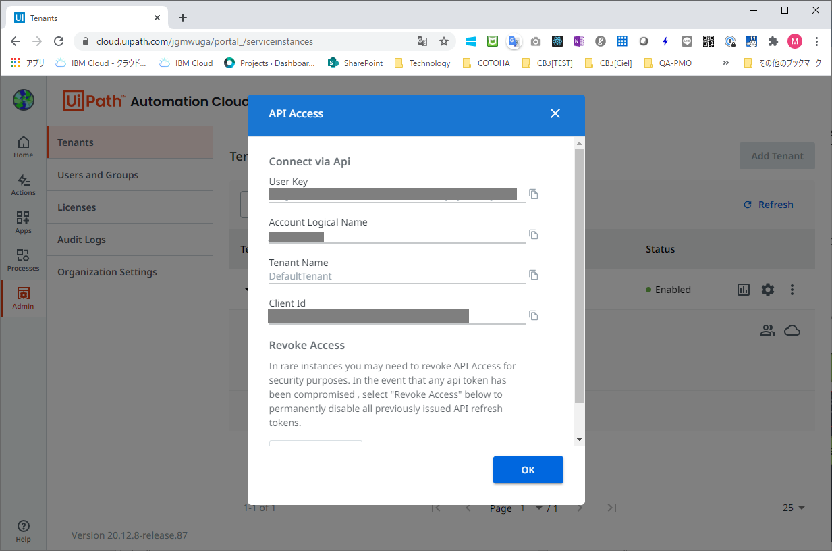Open Help at bottom of sidebar
The image size is (832, 551).
coord(23,531)
